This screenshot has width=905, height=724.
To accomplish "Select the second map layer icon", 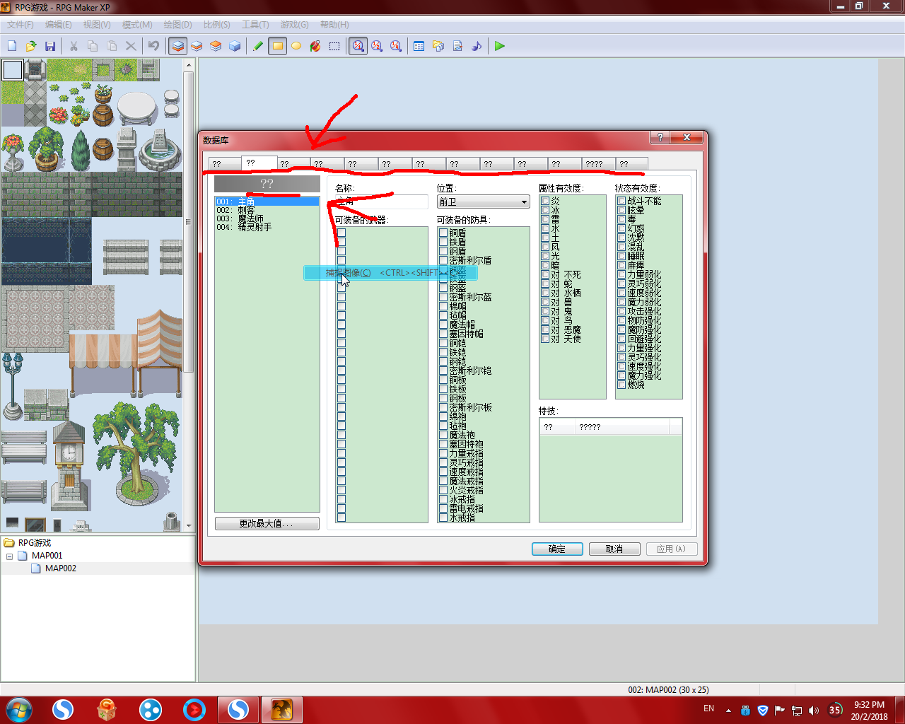I will pos(197,46).
